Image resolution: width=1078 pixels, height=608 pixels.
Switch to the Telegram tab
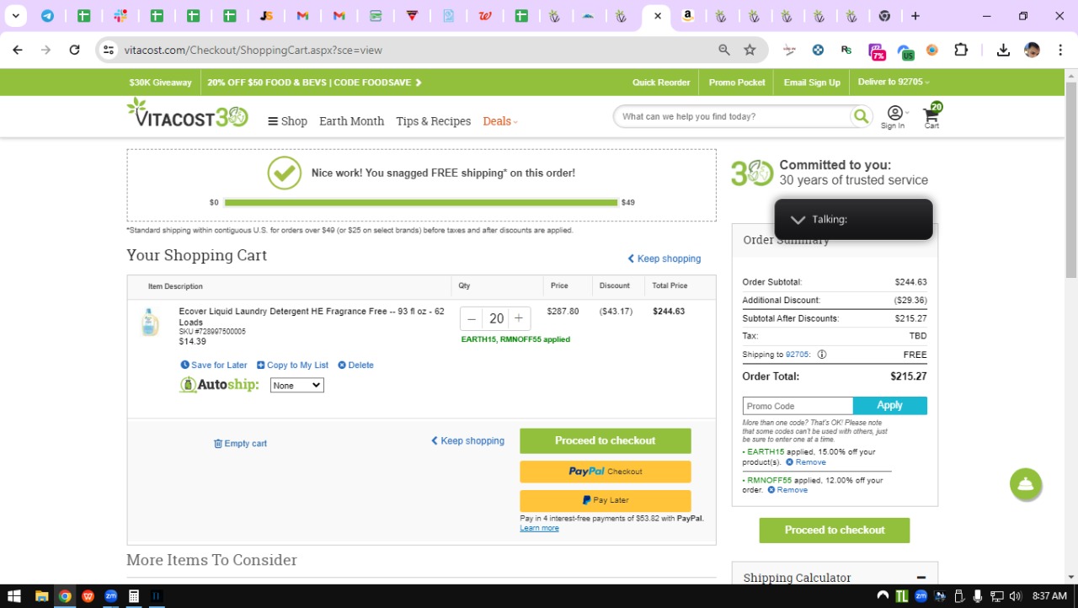tap(47, 16)
